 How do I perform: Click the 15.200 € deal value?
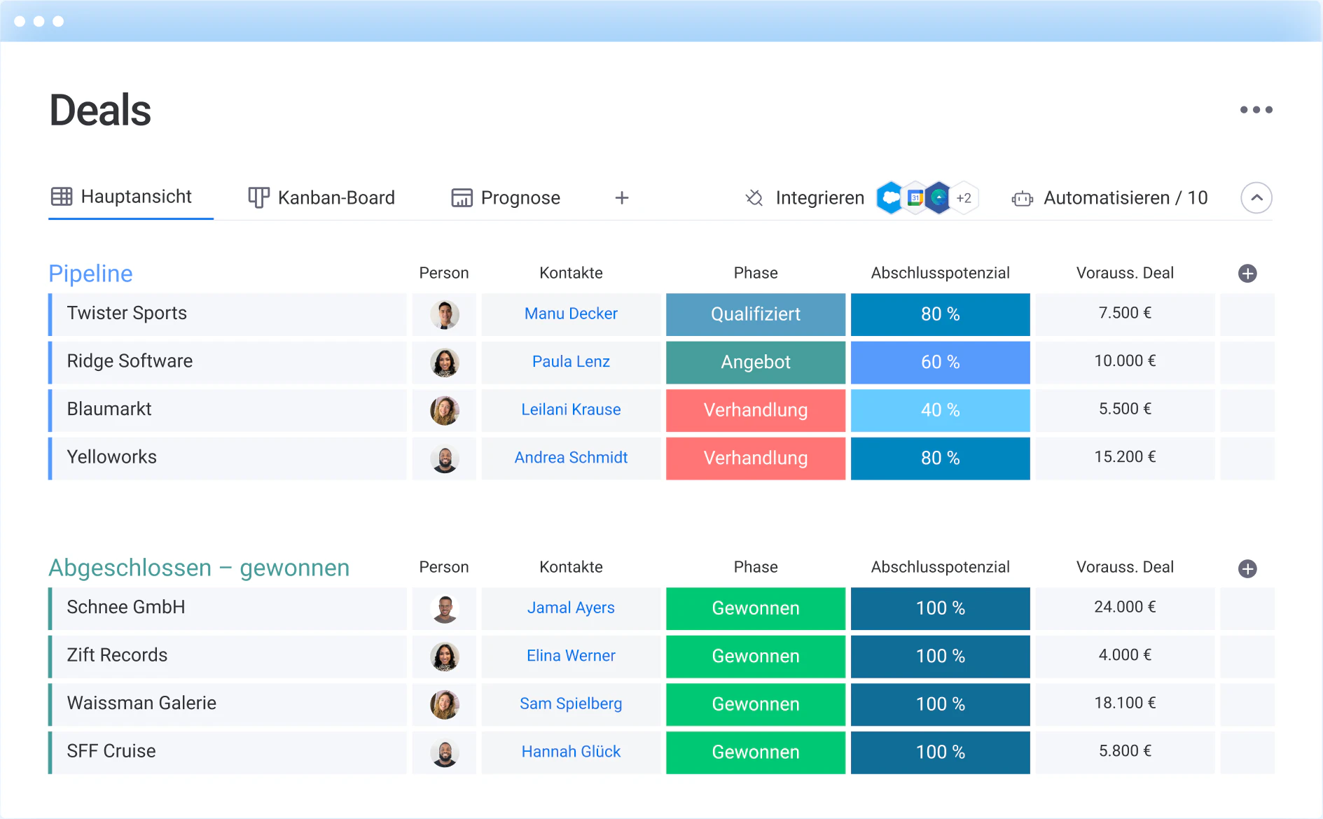coord(1125,457)
